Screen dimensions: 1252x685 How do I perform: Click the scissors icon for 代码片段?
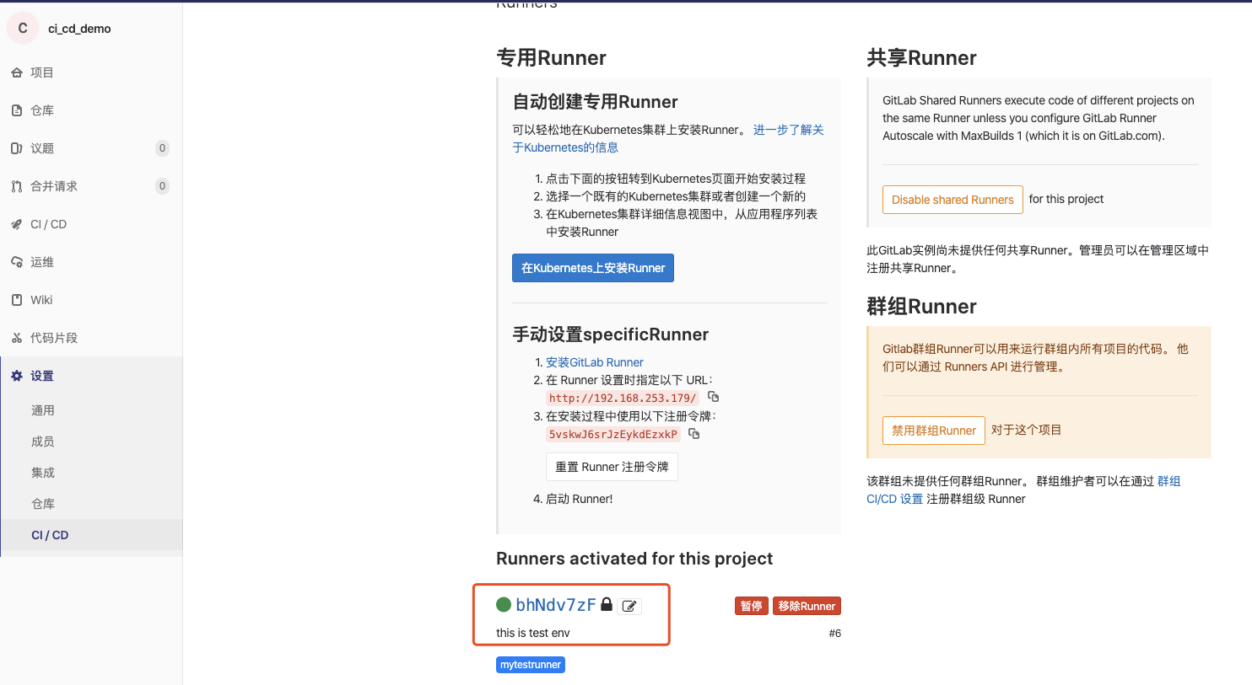pos(17,338)
